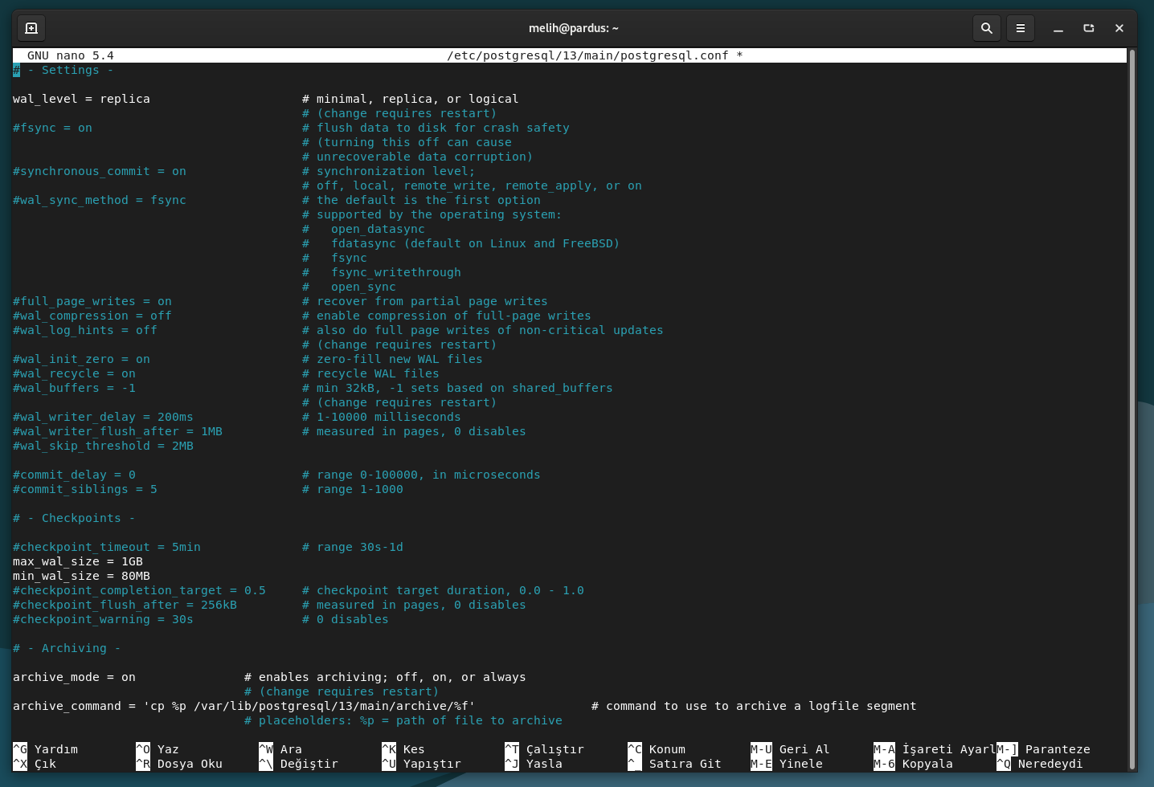Place cursor on wal_level = replica line
This screenshot has width=1154, height=787.
pos(81,99)
